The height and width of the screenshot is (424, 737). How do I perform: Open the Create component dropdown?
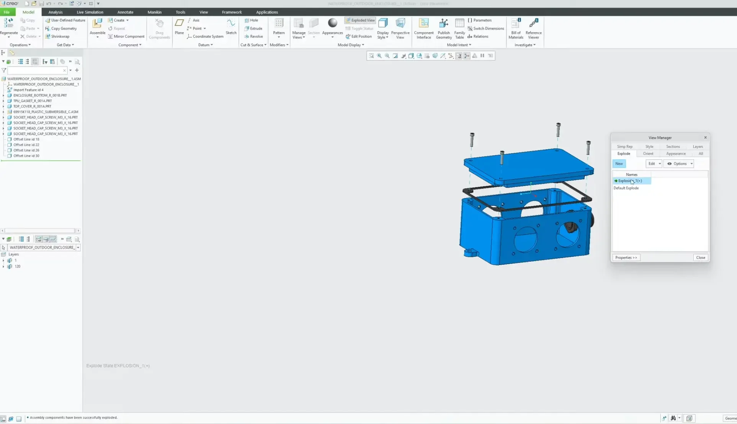(x=118, y=20)
